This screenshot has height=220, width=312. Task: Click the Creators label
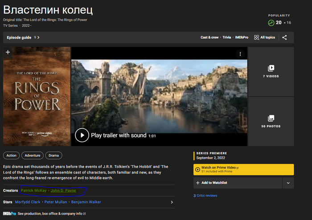[10, 191]
